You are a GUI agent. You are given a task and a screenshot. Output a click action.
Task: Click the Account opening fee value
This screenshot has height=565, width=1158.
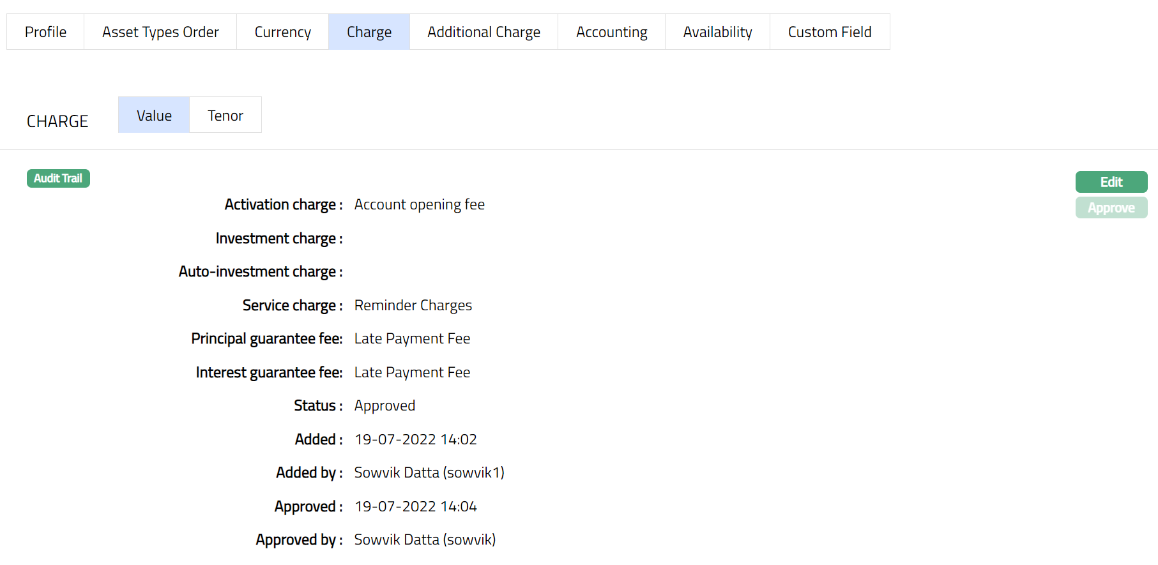(x=419, y=205)
